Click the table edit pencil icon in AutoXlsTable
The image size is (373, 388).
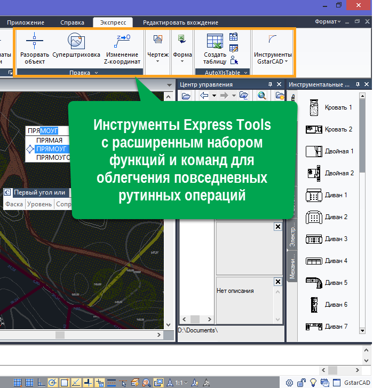[233, 48]
